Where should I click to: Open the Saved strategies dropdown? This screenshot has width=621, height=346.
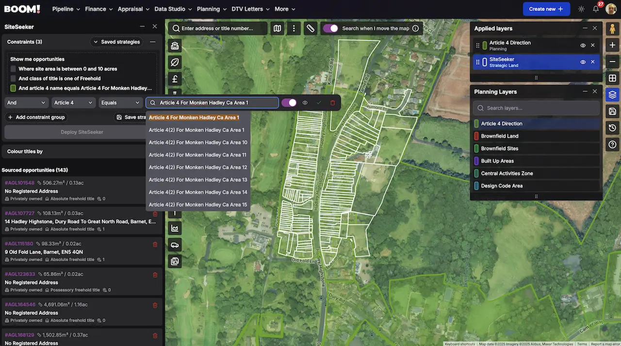coord(116,42)
